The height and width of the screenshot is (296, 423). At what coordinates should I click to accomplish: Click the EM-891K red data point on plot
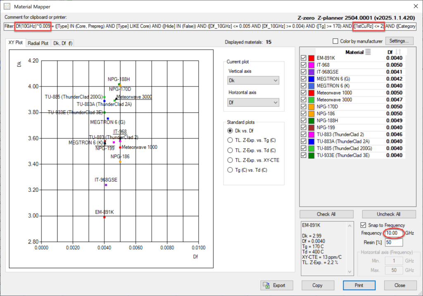[105, 217]
